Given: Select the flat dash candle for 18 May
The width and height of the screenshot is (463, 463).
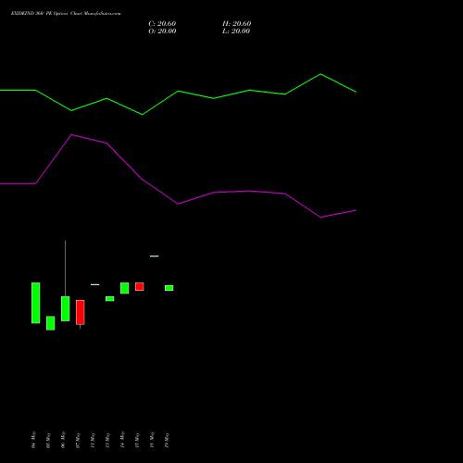Looking at the screenshot, I should 155,256.
